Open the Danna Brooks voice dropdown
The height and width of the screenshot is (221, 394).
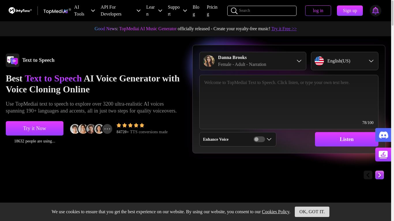coord(253,61)
